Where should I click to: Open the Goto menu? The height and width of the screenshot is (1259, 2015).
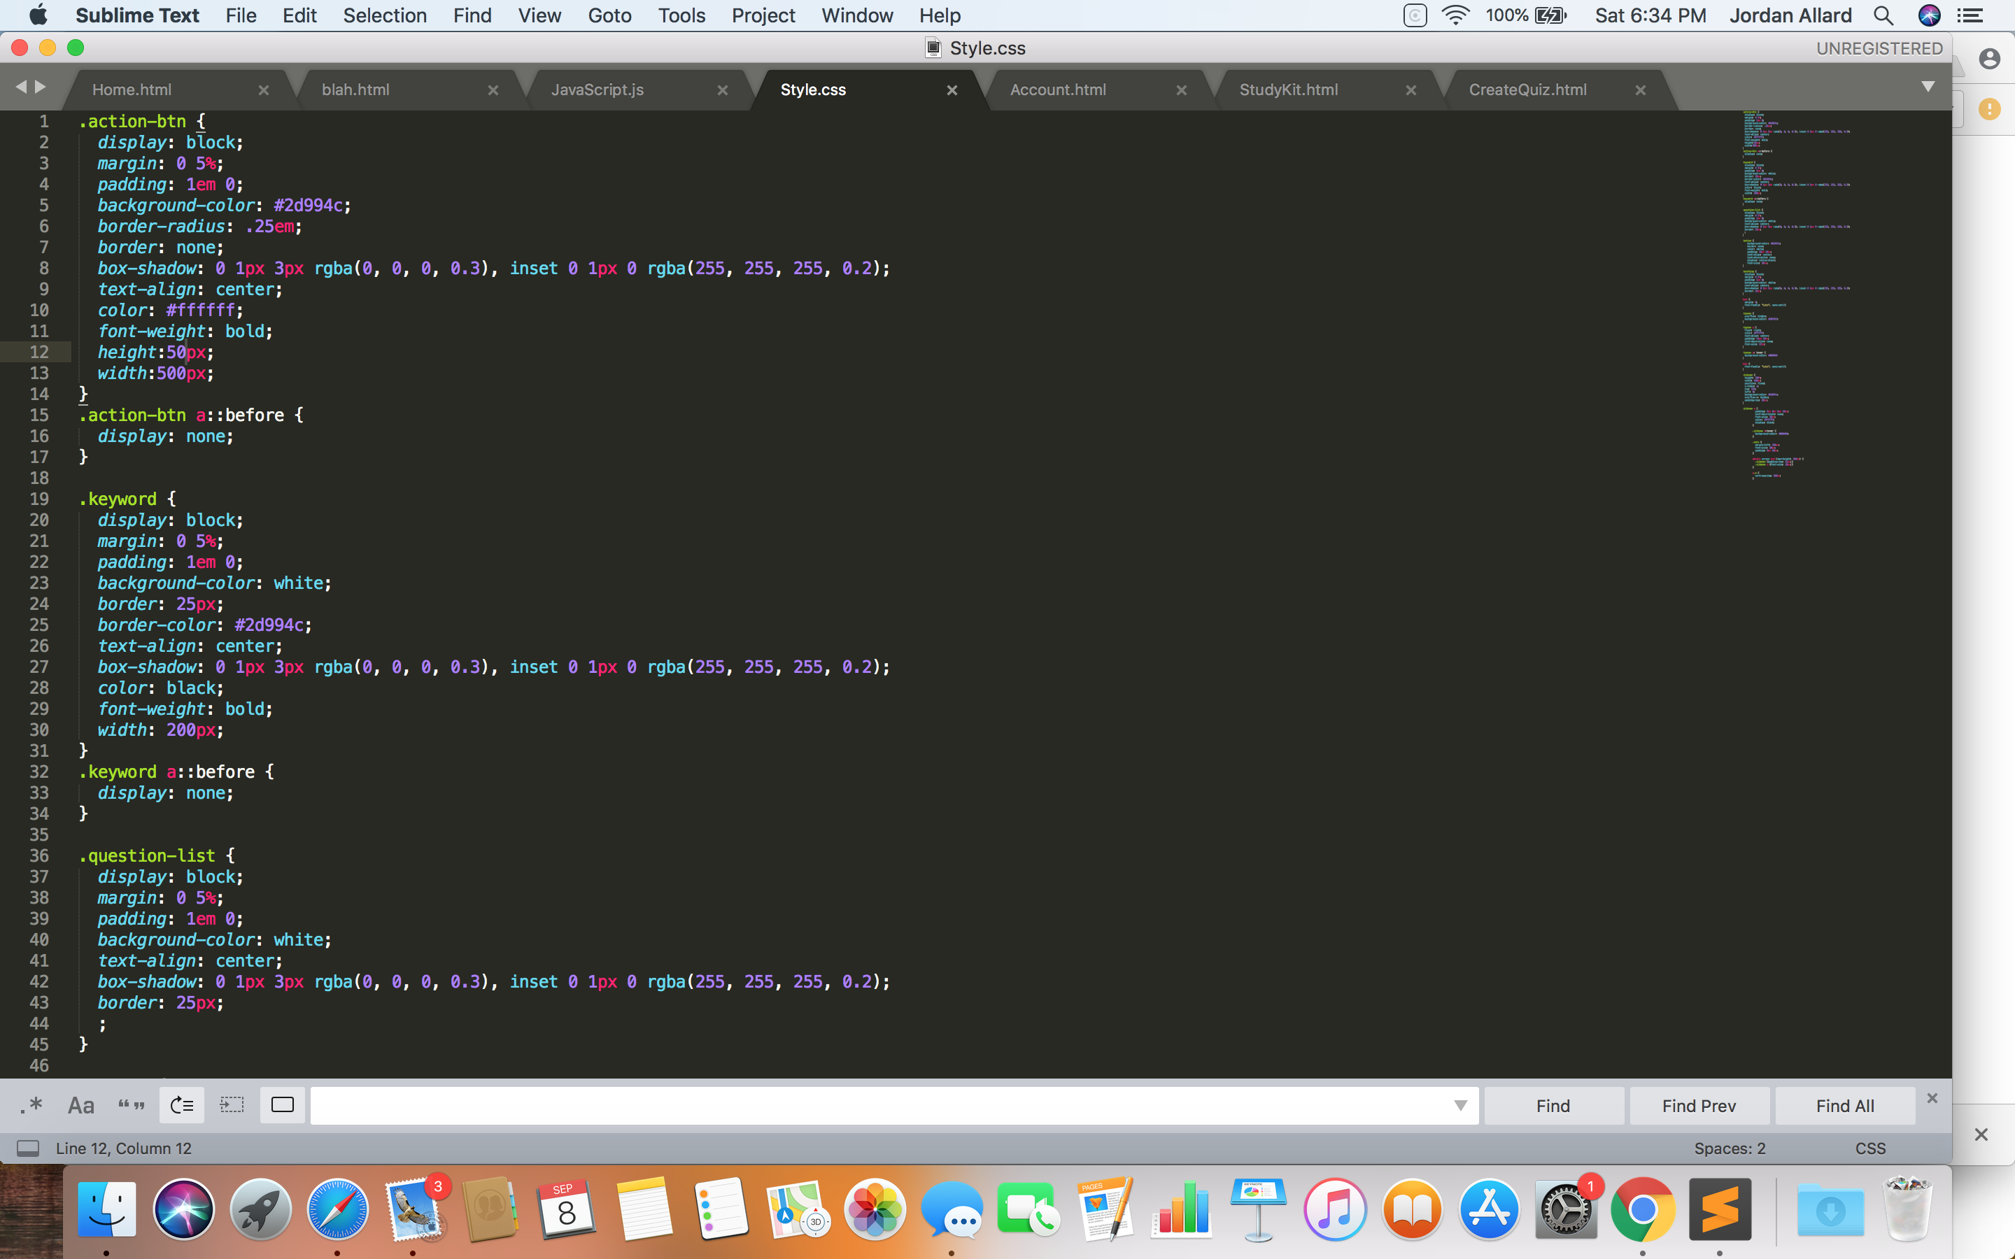coord(609,15)
